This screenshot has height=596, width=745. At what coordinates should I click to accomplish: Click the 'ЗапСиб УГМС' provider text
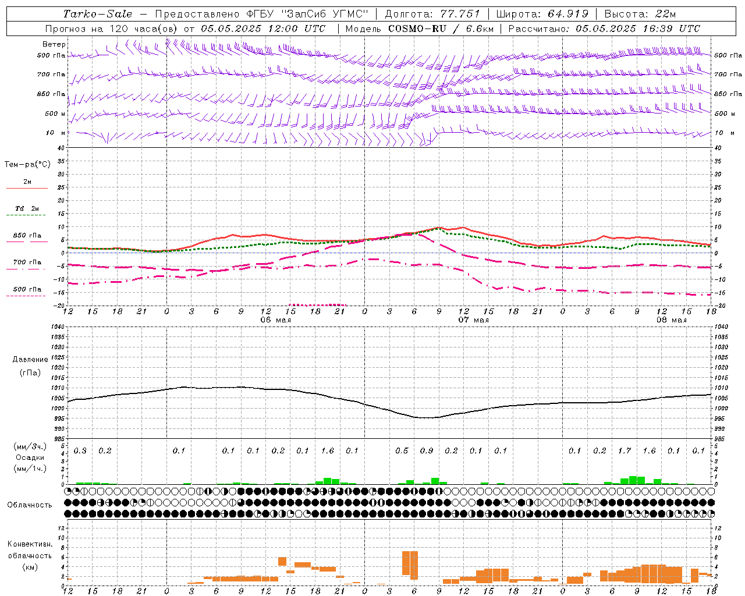tap(325, 14)
